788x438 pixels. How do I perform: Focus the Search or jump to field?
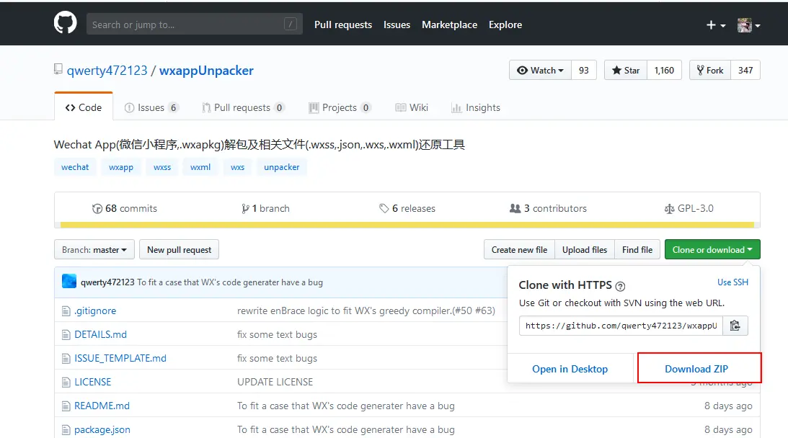(195, 24)
